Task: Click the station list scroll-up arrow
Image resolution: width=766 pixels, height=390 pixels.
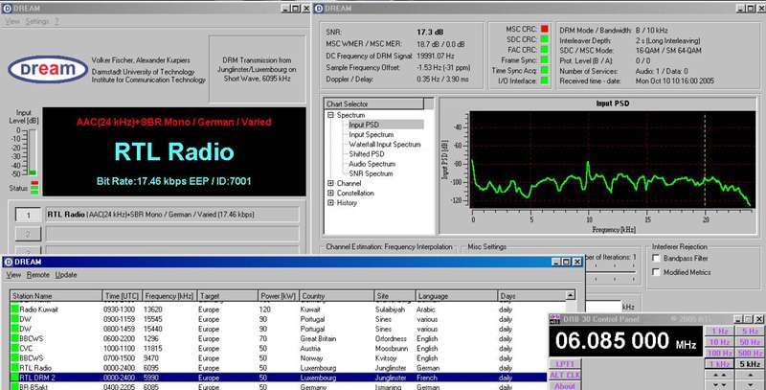Action: (570, 295)
